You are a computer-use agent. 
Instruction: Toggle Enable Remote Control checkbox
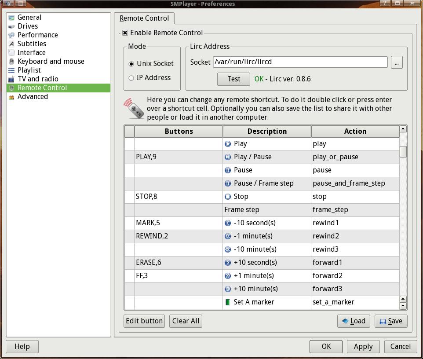click(125, 33)
